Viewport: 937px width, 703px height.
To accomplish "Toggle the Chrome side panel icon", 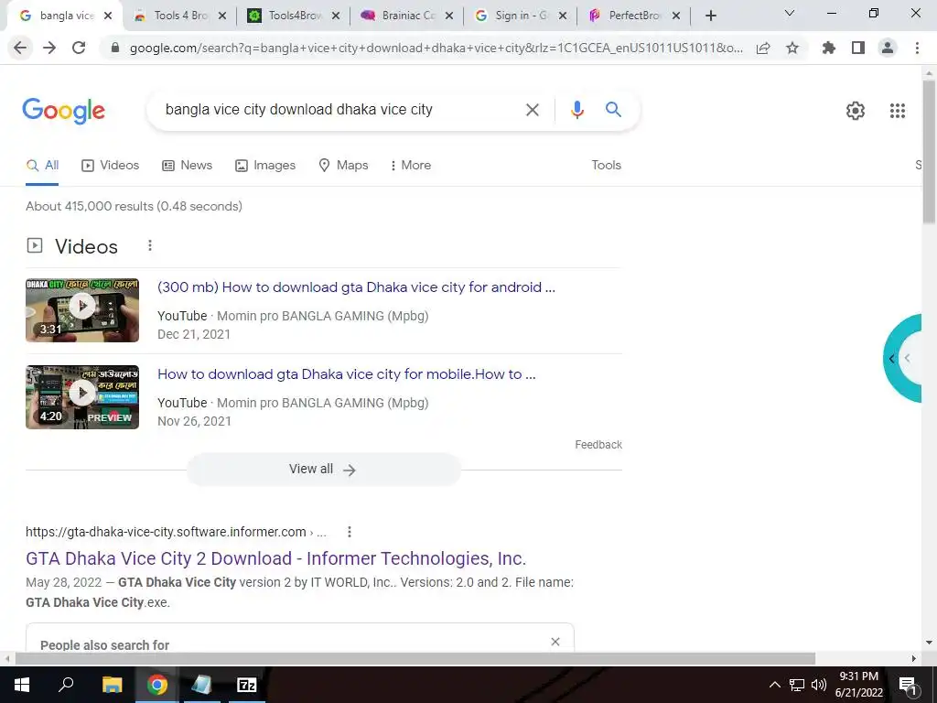I will (x=858, y=48).
